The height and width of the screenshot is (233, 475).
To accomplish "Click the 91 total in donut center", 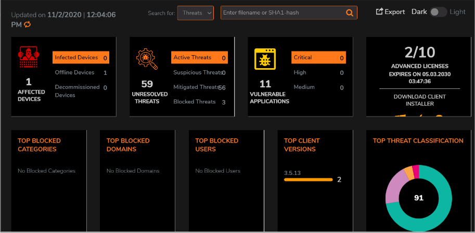I will pyautogui.click(x=419, y=198).
